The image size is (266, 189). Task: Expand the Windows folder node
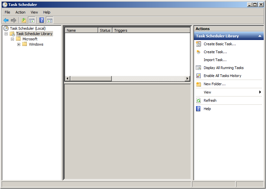tap(19, 44)
